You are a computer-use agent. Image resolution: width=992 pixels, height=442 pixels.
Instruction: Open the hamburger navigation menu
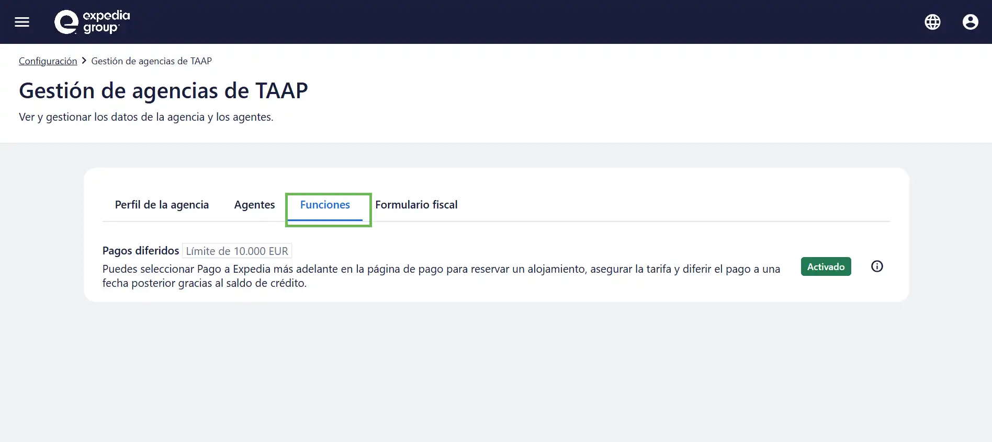point(22,22)
